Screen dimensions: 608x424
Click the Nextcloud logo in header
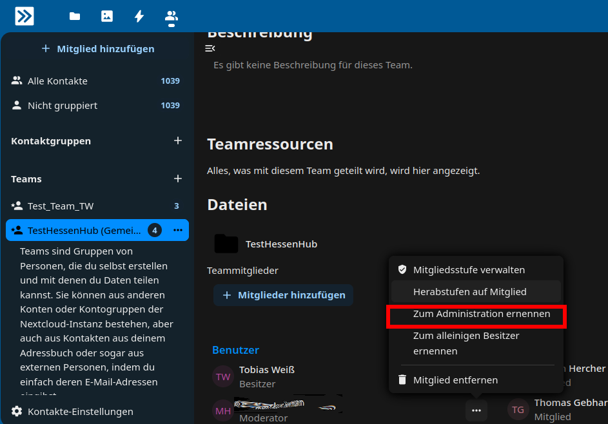[25, 16]
